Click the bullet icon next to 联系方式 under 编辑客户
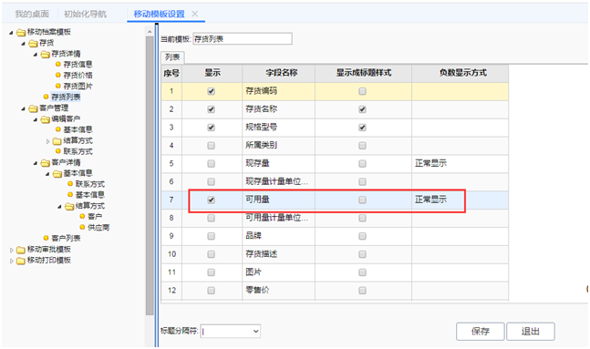The width and height of the screenshot is (590, 349). (x=58, y=151)
